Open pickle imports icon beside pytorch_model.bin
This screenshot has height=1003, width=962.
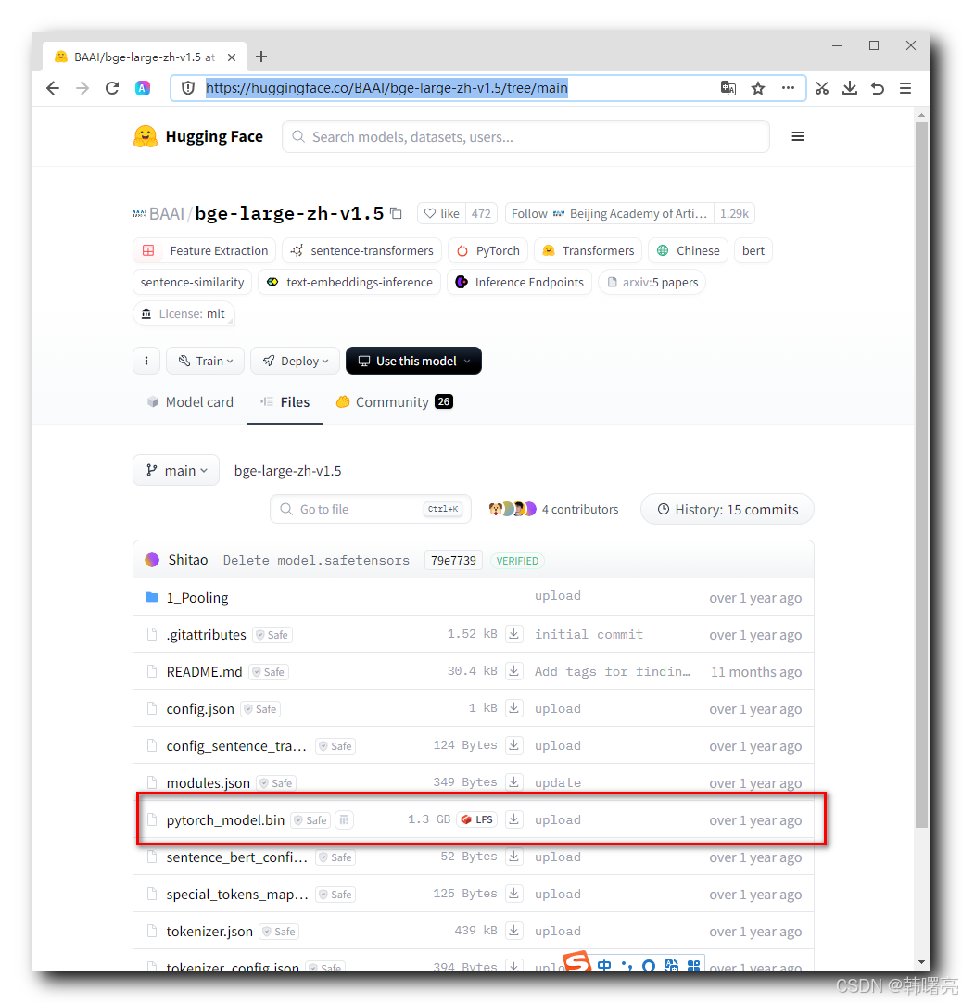344,820
